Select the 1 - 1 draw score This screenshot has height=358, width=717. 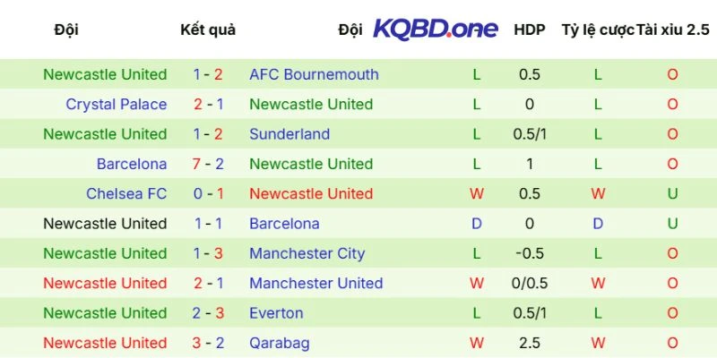(x=208, y=224)
